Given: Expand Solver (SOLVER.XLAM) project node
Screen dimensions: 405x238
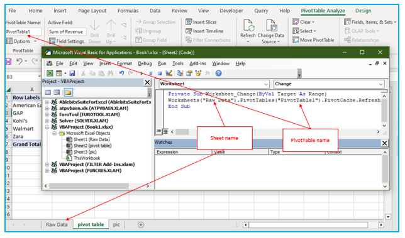Looking at the screenshot, I should pyautogui.click(x=47, y=121).
